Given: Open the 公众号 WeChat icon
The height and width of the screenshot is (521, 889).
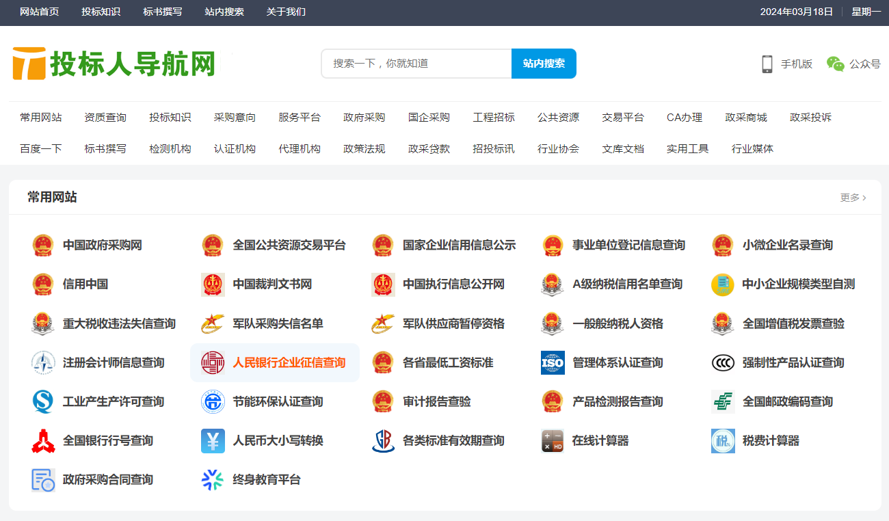Looking at the screenshot, I should (836, 64).
